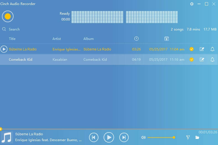This screenshot has width=218, height=145.
Task: Sort by date calendar icon header
Action: (x=166, y=39)
